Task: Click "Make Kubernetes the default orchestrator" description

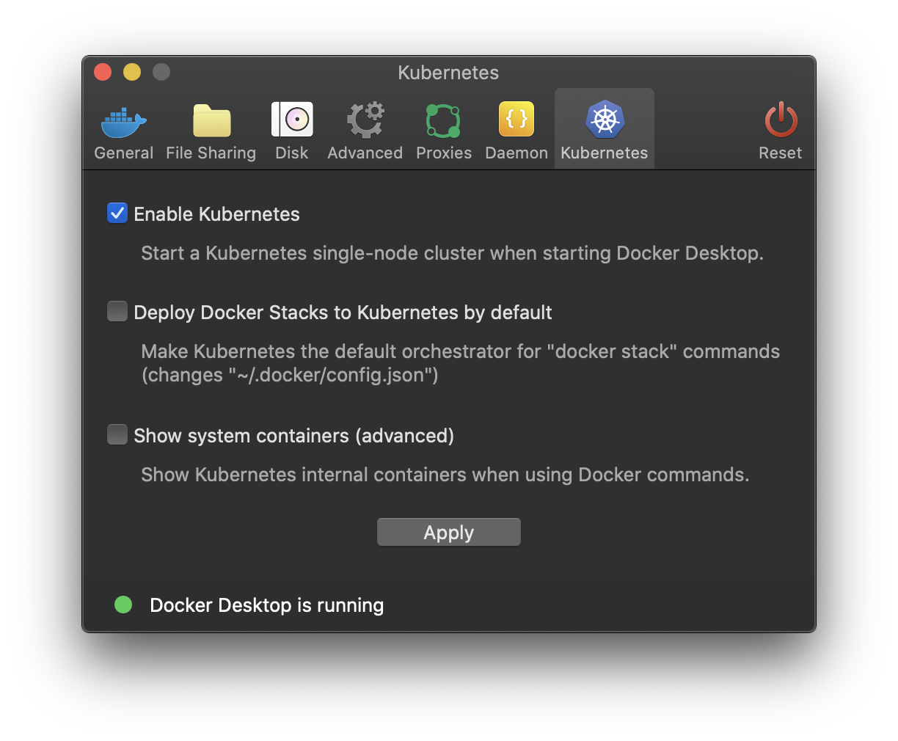Action: [x=461, y=363]
